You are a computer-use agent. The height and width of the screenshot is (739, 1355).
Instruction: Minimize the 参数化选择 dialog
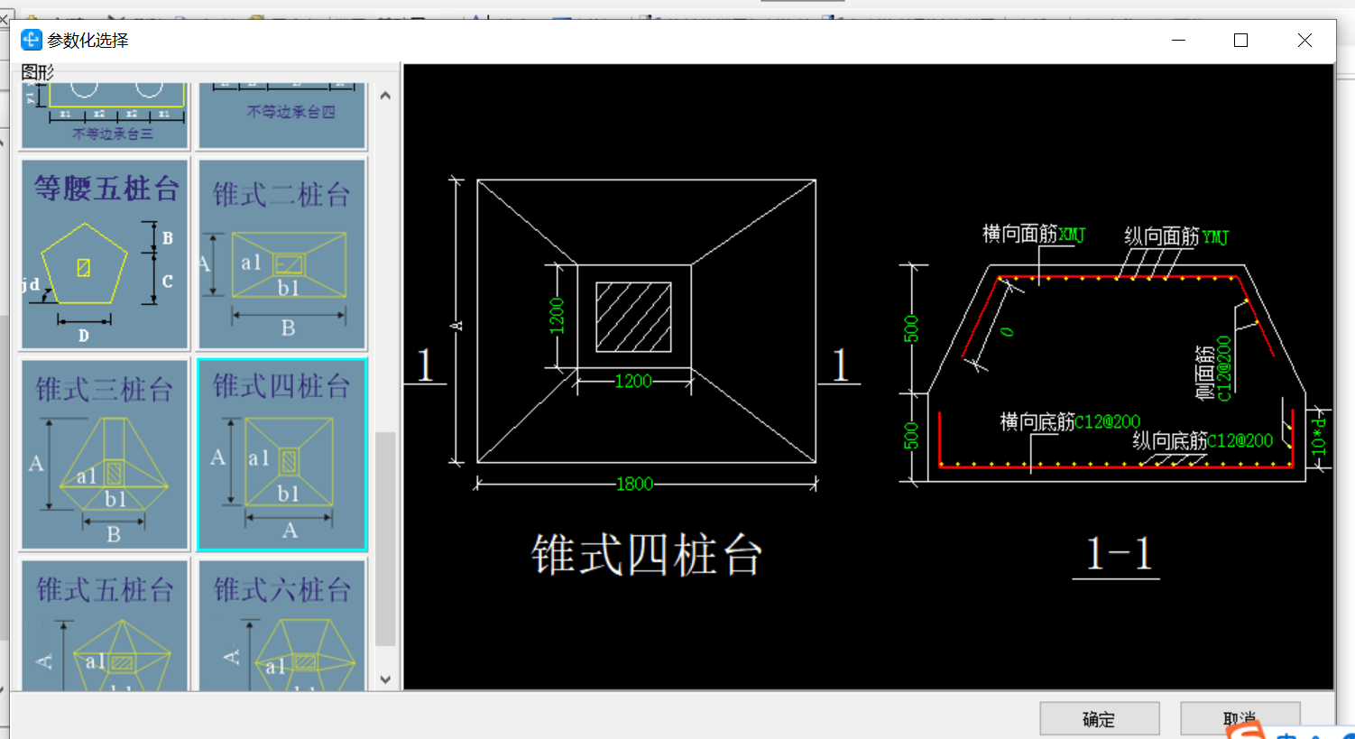1178,40
